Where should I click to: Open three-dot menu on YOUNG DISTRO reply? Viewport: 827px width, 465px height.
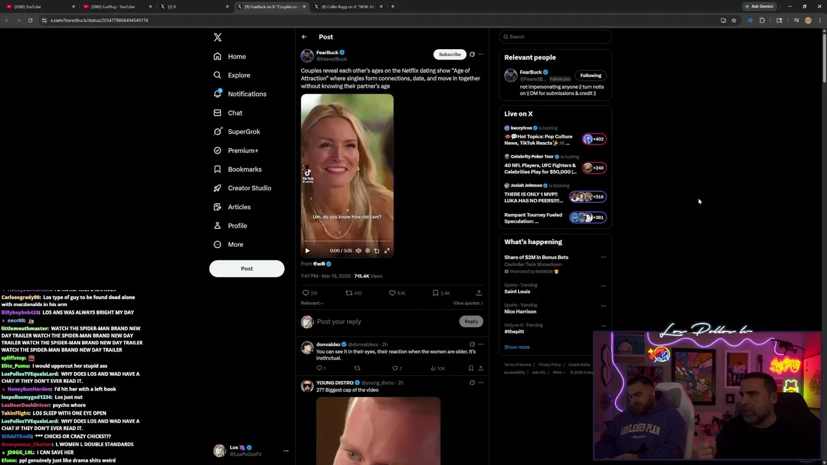[481, 382]
